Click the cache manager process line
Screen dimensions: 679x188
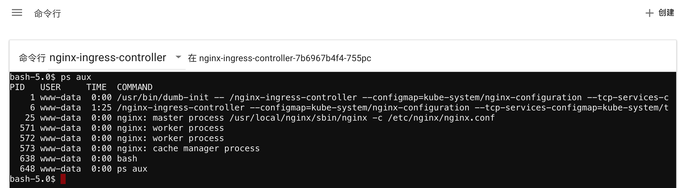(x=135, y=148)
